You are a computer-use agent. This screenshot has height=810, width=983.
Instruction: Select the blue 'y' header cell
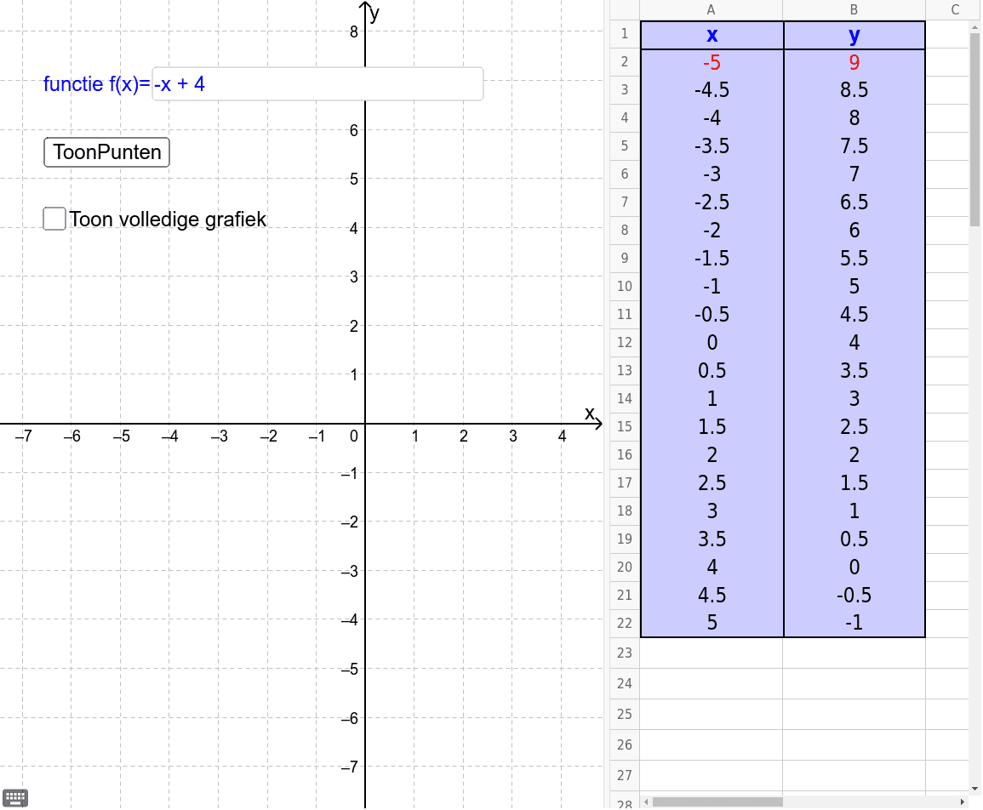click(854, 35)
